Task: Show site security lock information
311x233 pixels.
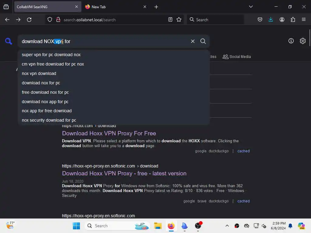Action: pos(58,20)
